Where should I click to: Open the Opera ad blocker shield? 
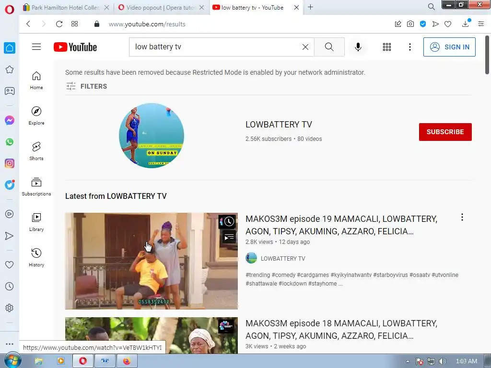(x=423, y=24)
